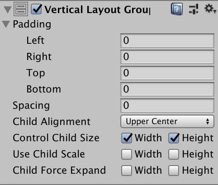
Task: Click the Left padding input field
Action: (x=167, y=41)
